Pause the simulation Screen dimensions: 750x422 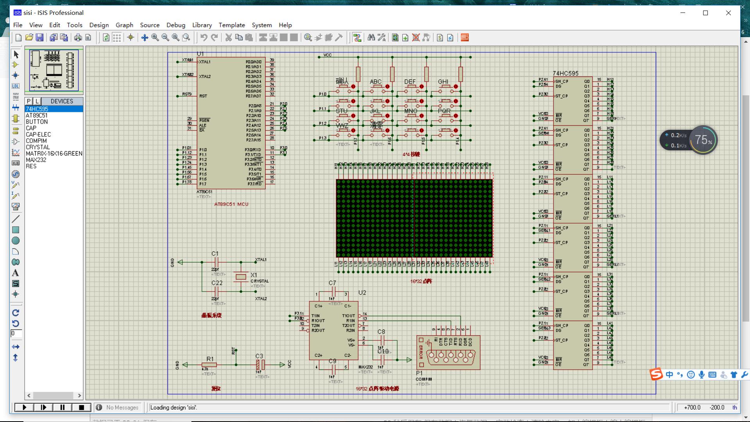pos(62,407)
